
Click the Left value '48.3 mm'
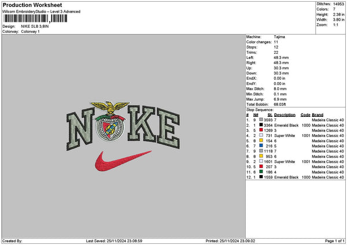click(x=281, y=57)
